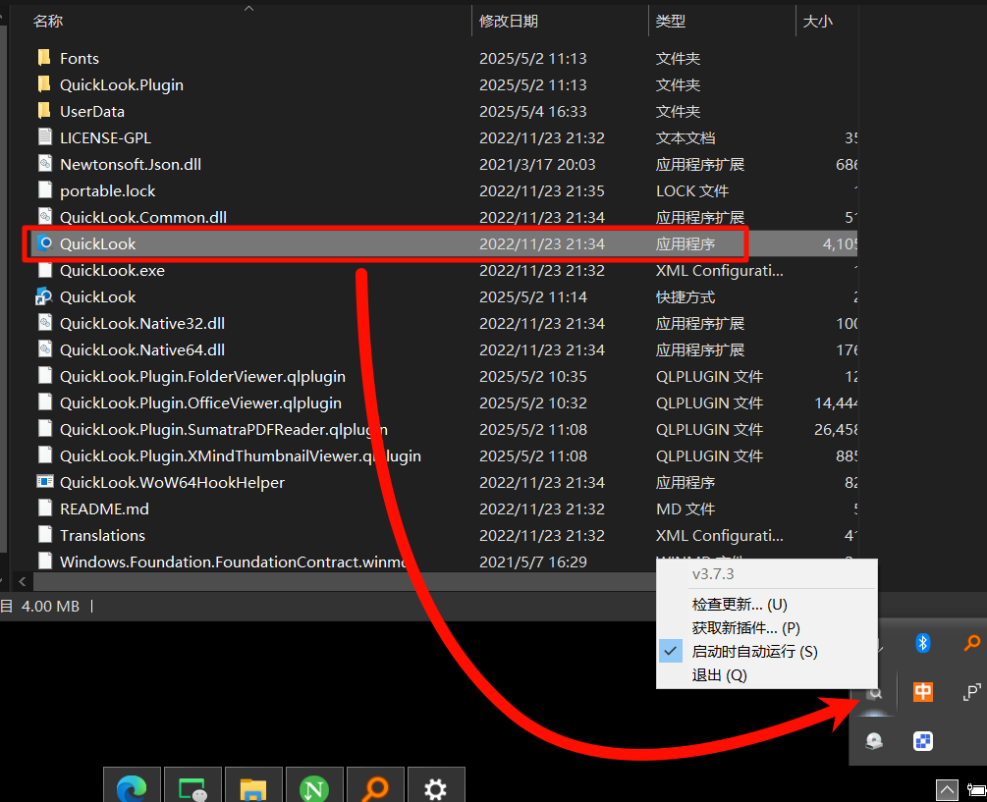Screen dimensions: 987x802
Task: Toggle 启动时自动运行 (S) checked option
Action: 767,651
